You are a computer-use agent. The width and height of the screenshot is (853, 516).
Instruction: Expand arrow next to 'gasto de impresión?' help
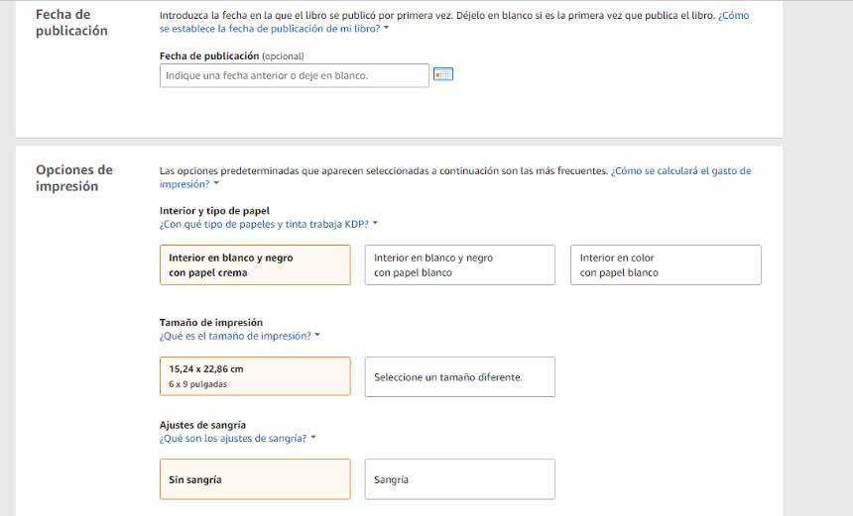(216, 184)
